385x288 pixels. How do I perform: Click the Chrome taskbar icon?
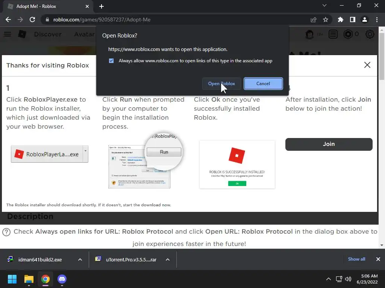click(45, 279)
